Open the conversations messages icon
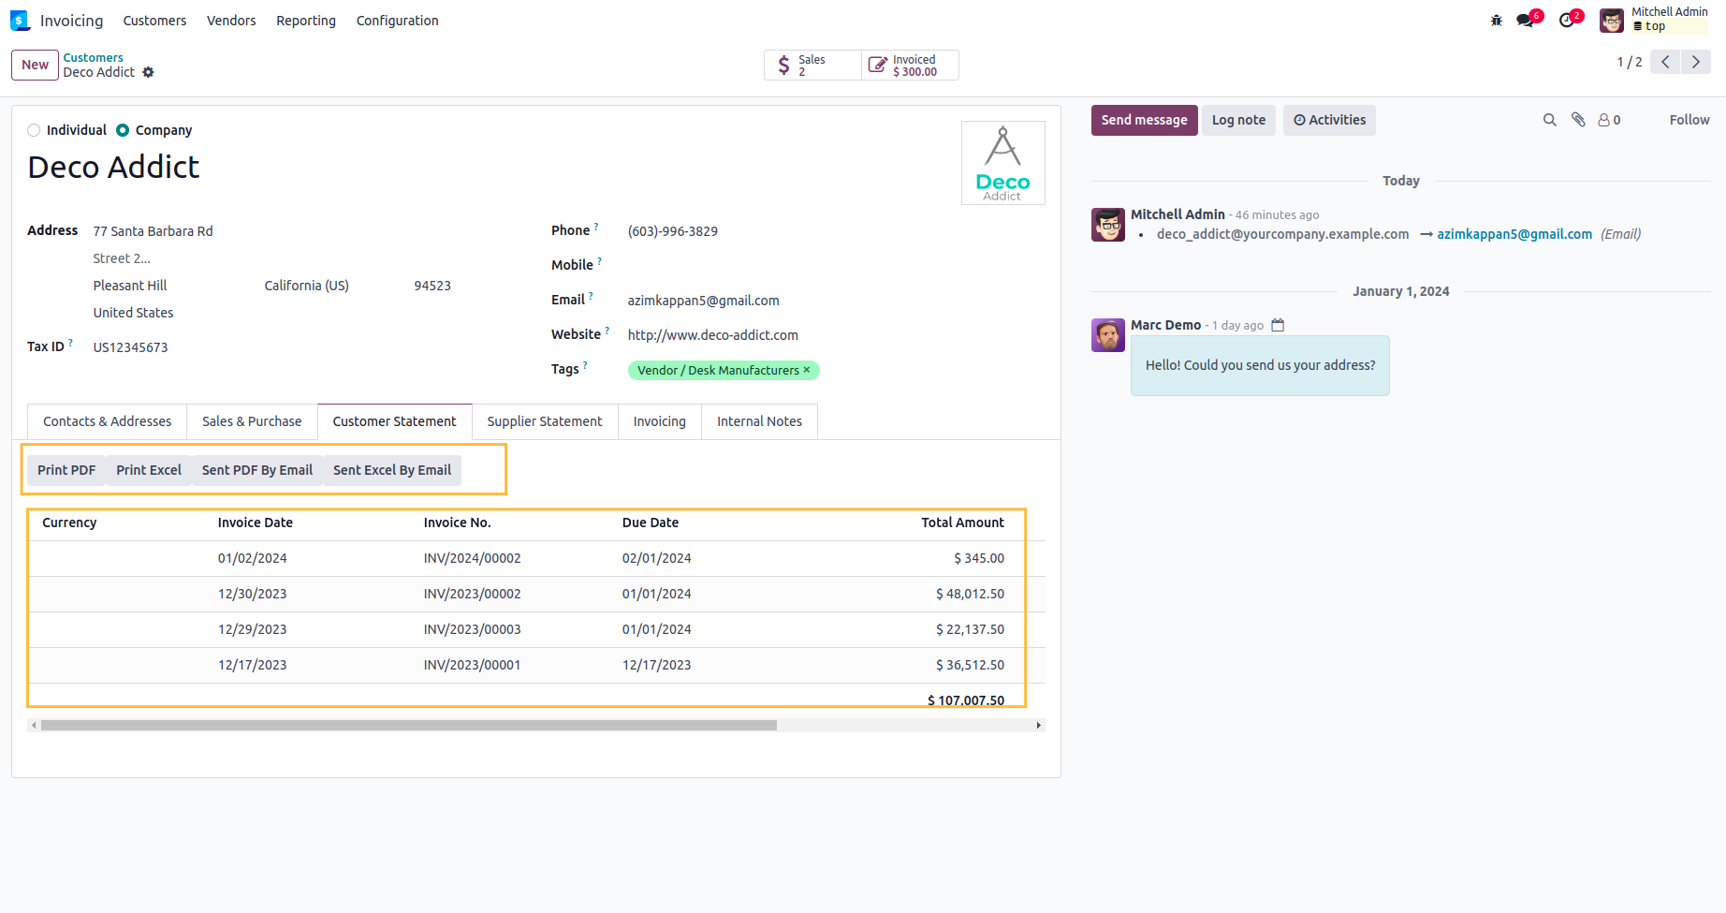1726x913 pixels. [x=1526, y=21]
